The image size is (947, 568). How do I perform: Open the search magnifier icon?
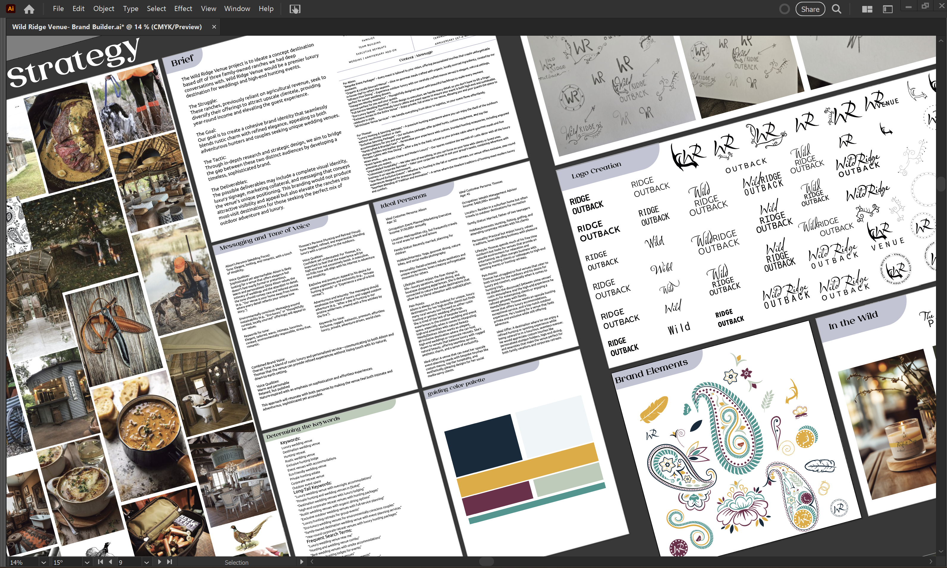click(x=837, y=9)
